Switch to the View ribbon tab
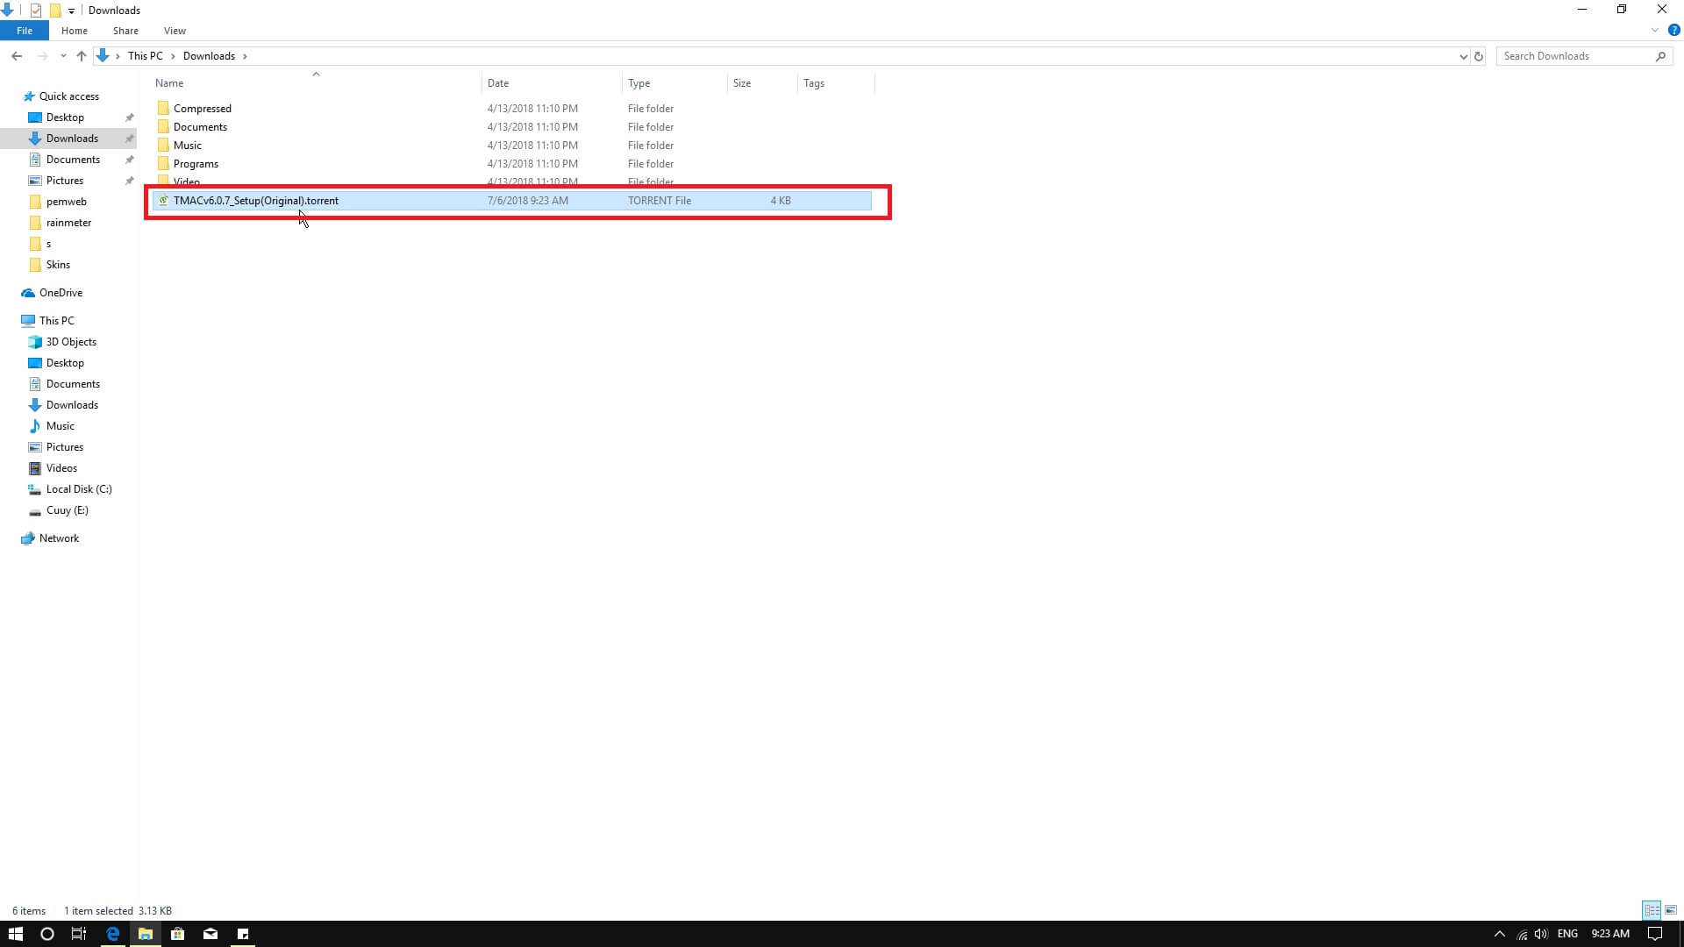Screen dimensions: 1684x947 [x=175, y=31]
